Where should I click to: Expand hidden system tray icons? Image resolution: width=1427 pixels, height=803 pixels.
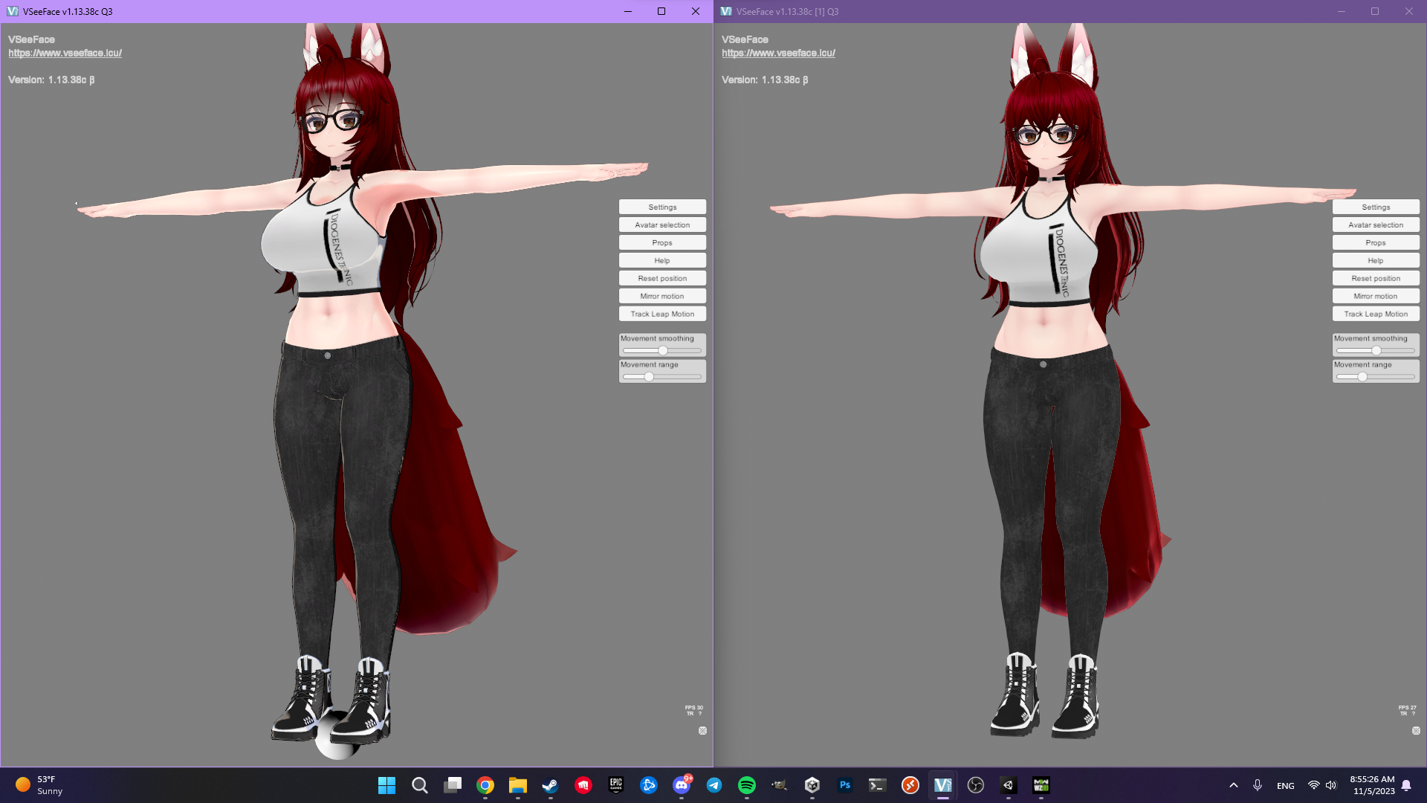pyautogui.click(x=1234, y=785)
